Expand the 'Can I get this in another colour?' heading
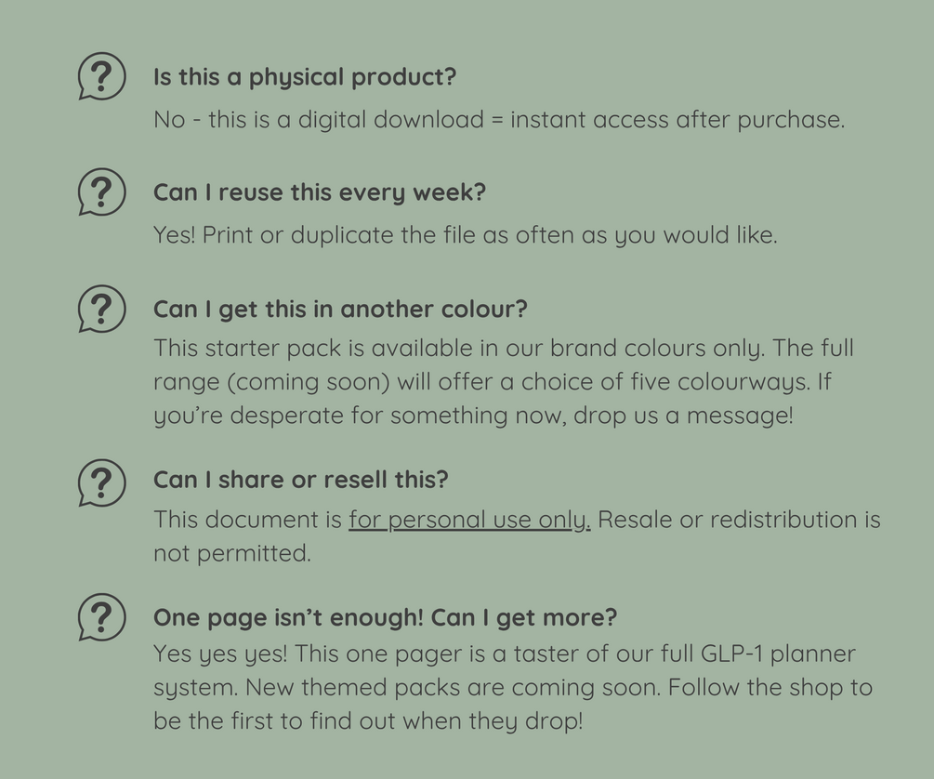Viewport: 934px width, 779px height. (x=340, y=309)
